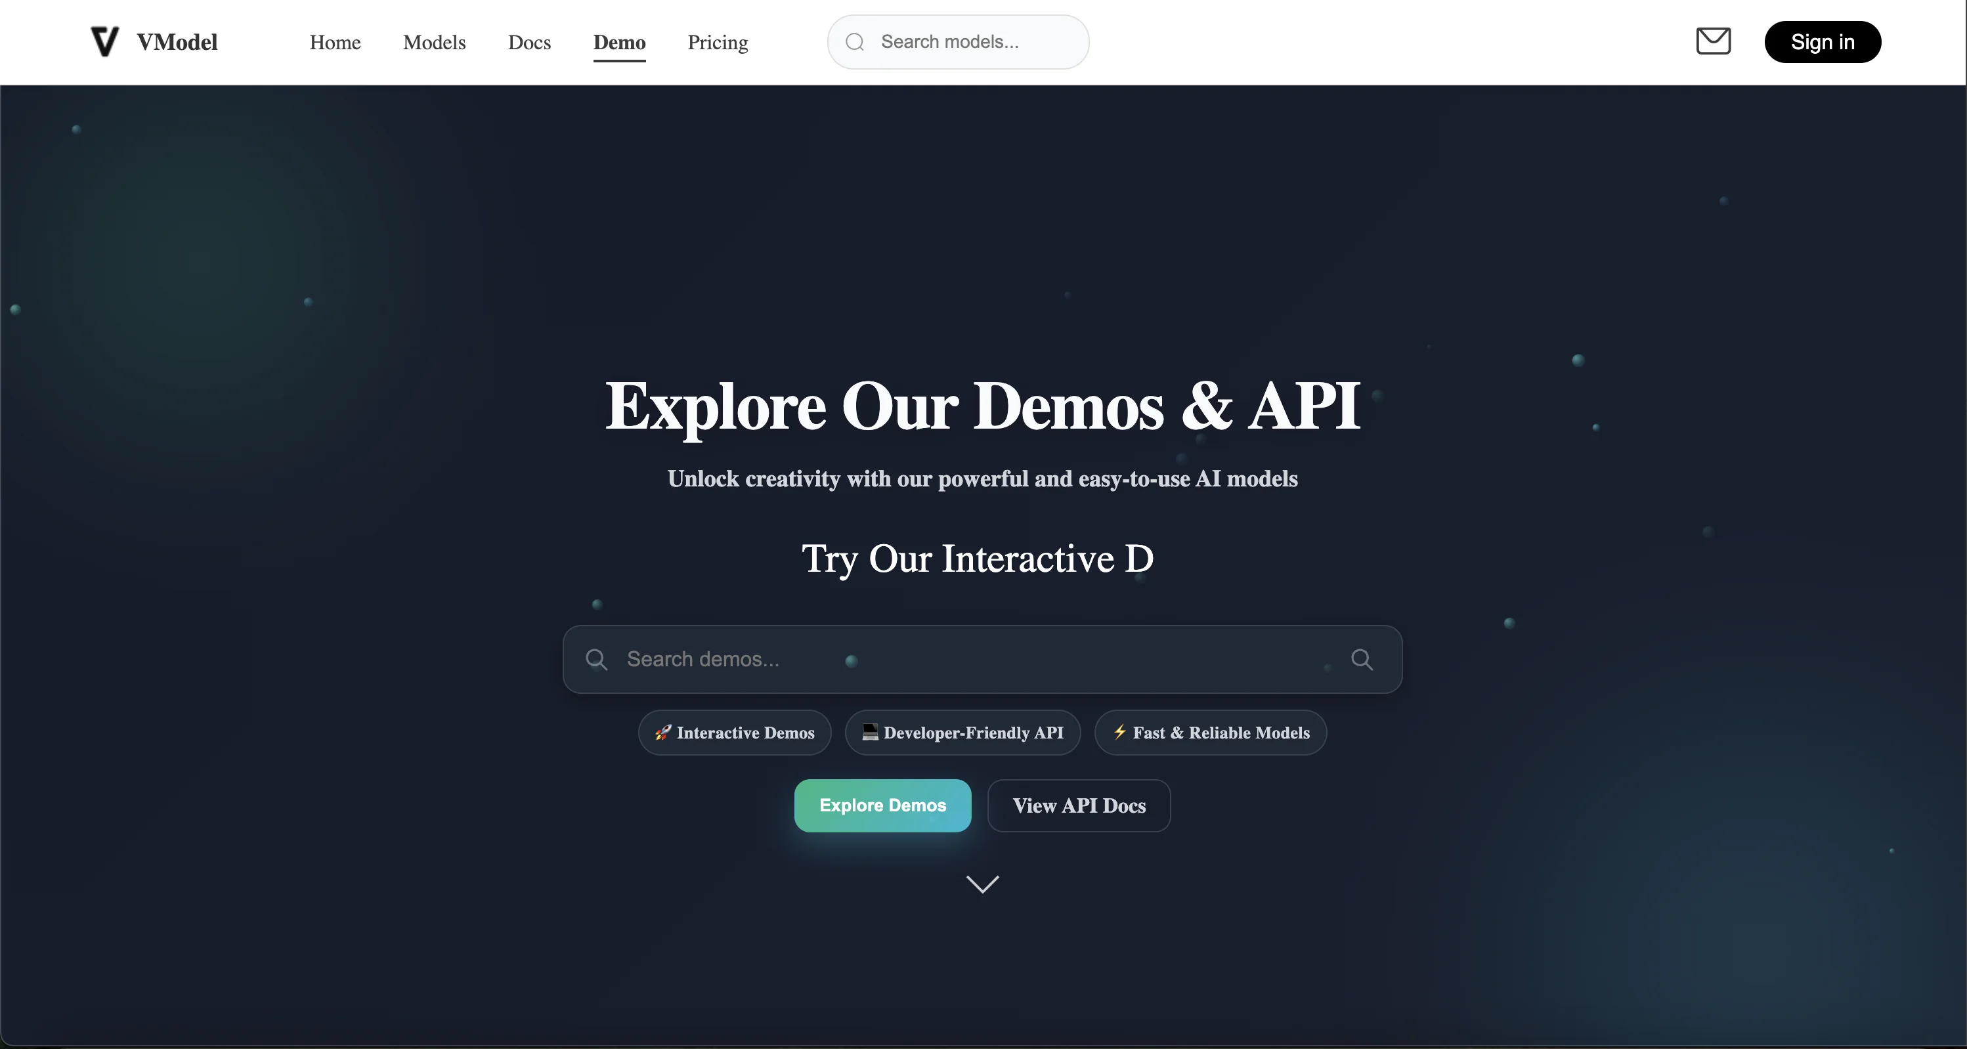Screen dimensions: 1967x1049
Task: Expand the downward chevron below the buttons
Action: click(x=982, y=884)
